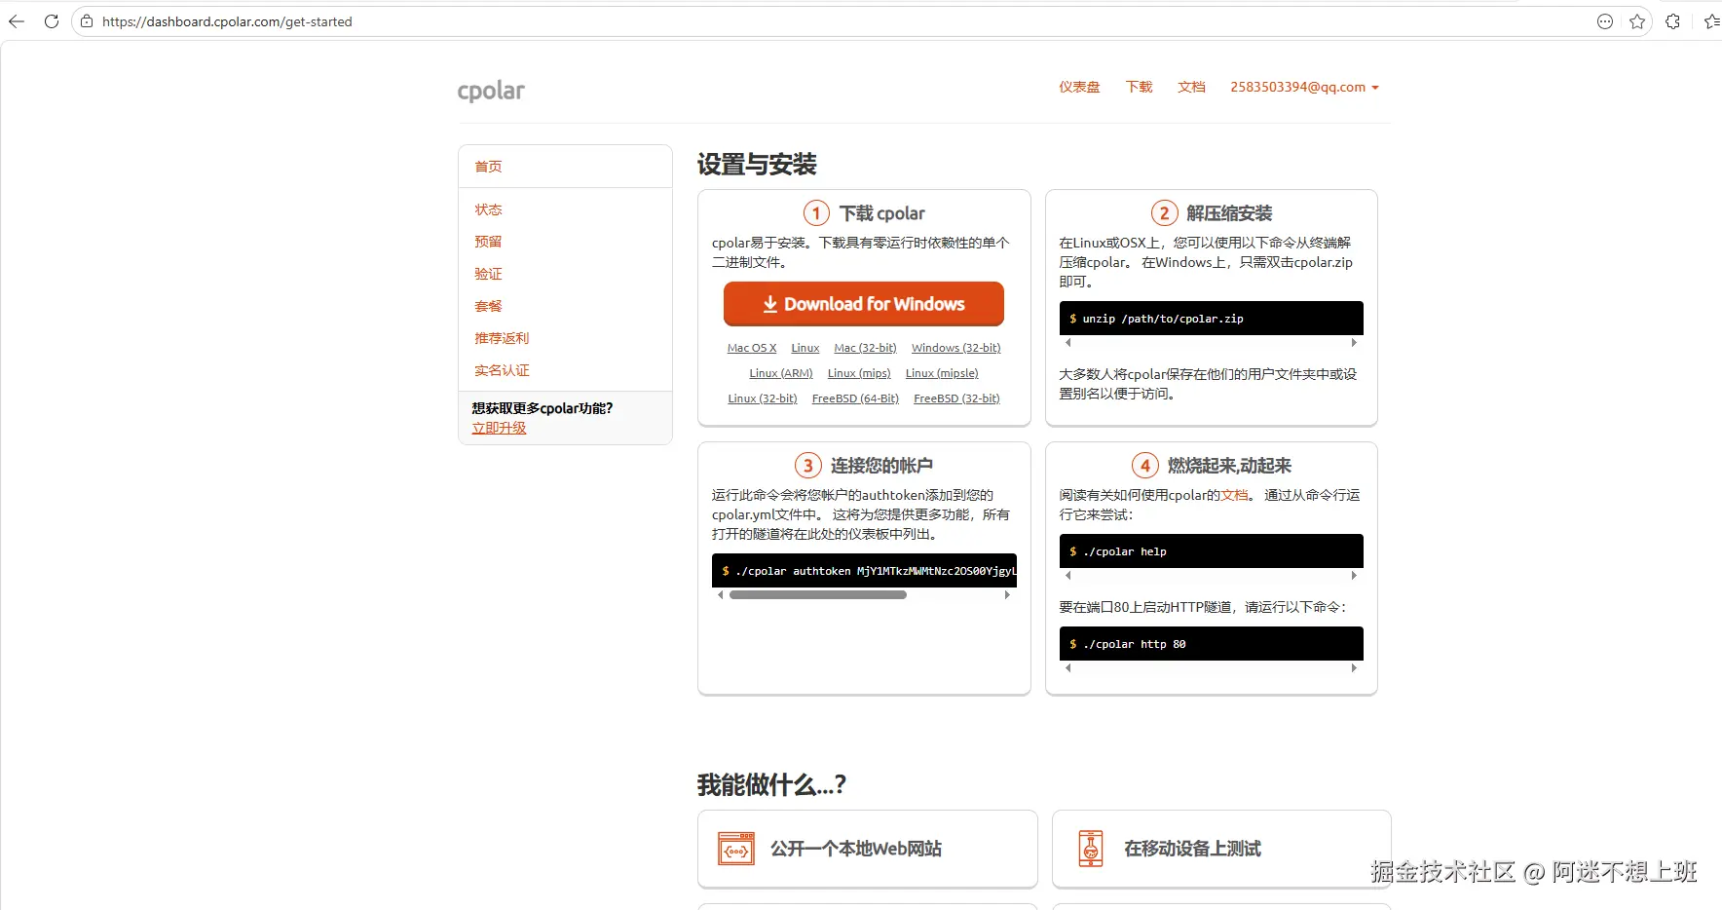This screenshot has height=910, width=1722.
Task: Add this page to favorites with the star icon
Action: pyautogui.click(x=1637, y=21)
